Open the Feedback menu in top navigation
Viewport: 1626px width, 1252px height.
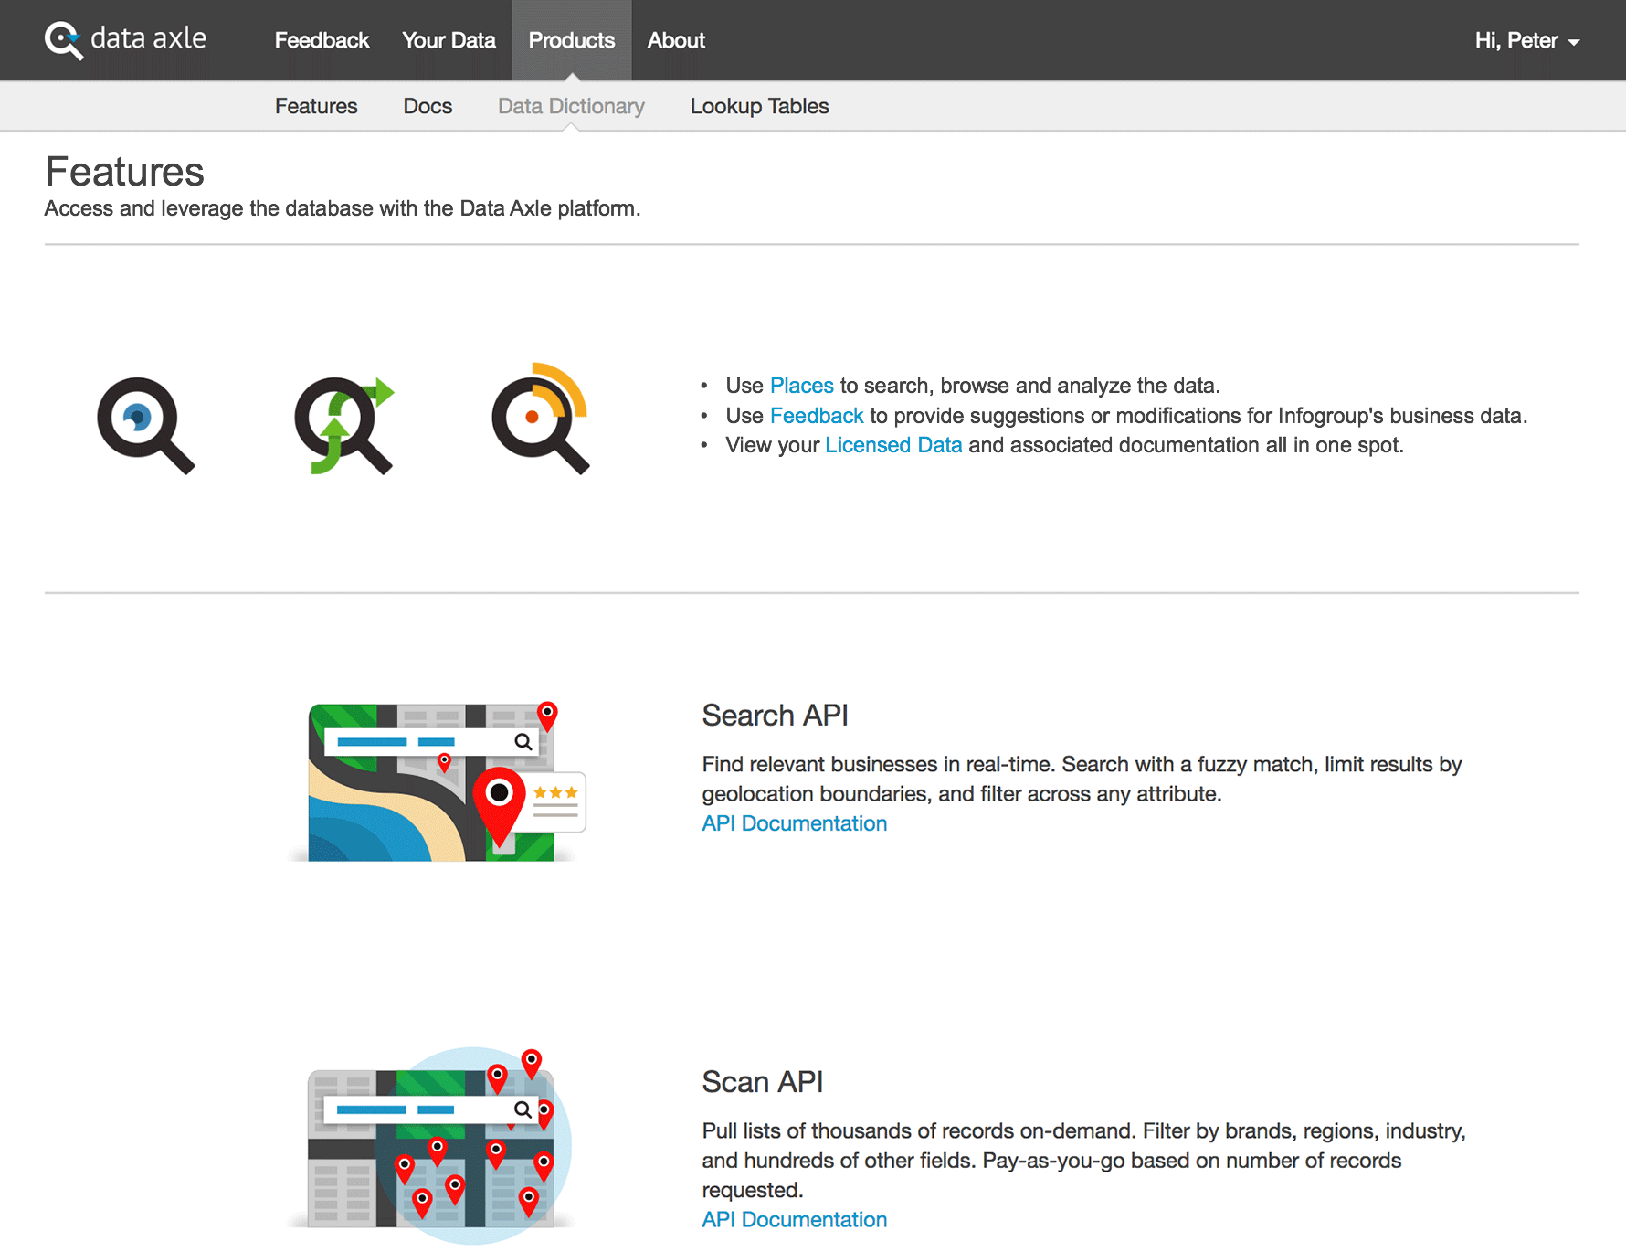point(322,40)
